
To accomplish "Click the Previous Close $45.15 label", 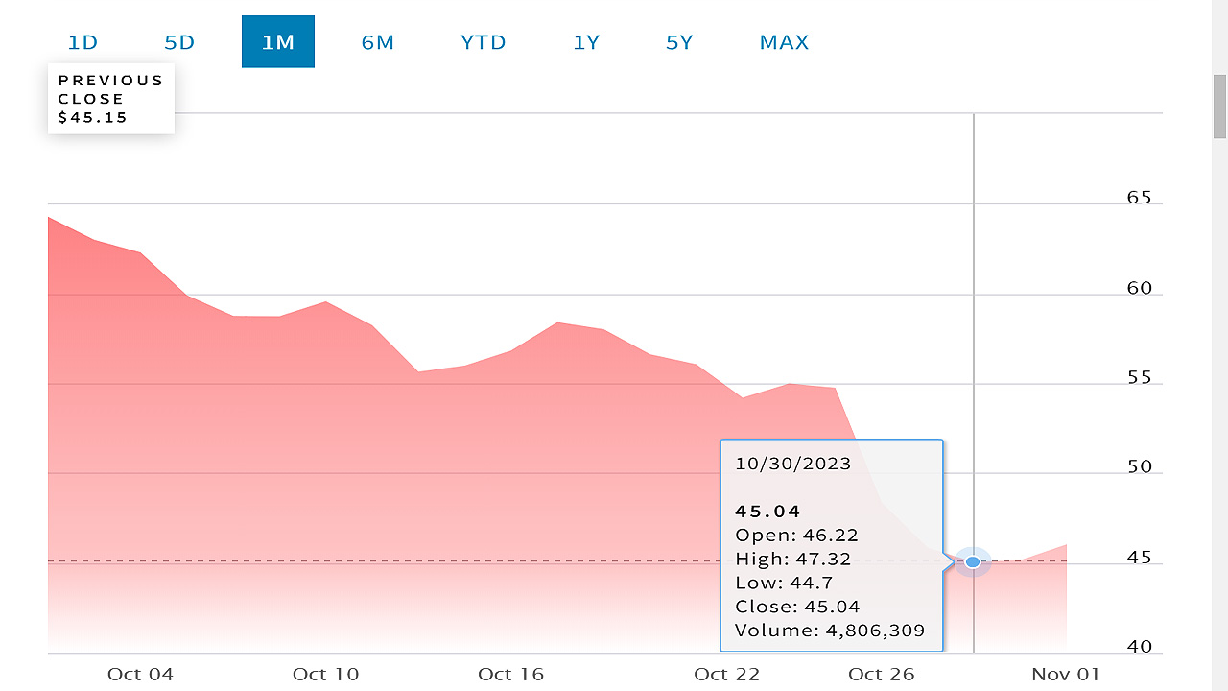I will pyautogui.click(x=110, y=99).
